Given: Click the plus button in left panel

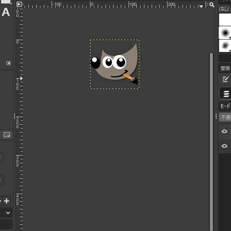Looking at the screenshot, I should tap(7, 201).
